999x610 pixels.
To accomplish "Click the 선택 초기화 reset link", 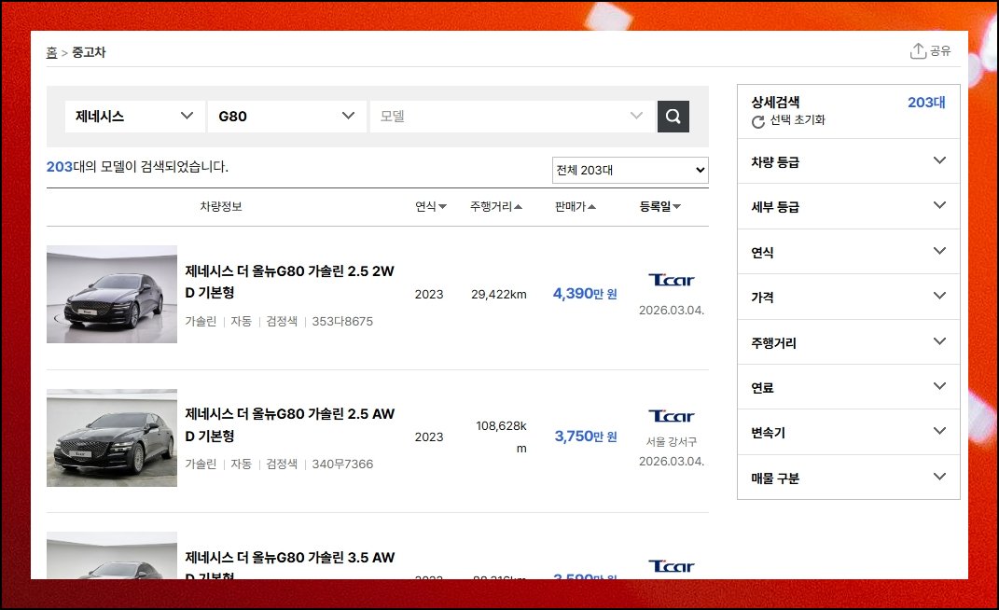I will pos(797,119).
